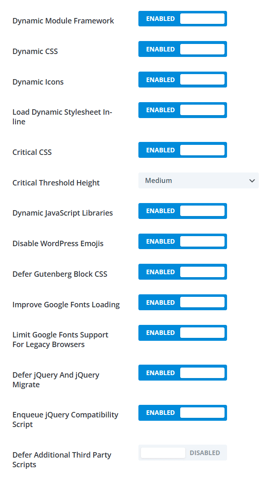This screenshot has height=489, width=263.
Task: Click the ENABLED text on Critical CSS toggle
Action: tap(160, 150)
